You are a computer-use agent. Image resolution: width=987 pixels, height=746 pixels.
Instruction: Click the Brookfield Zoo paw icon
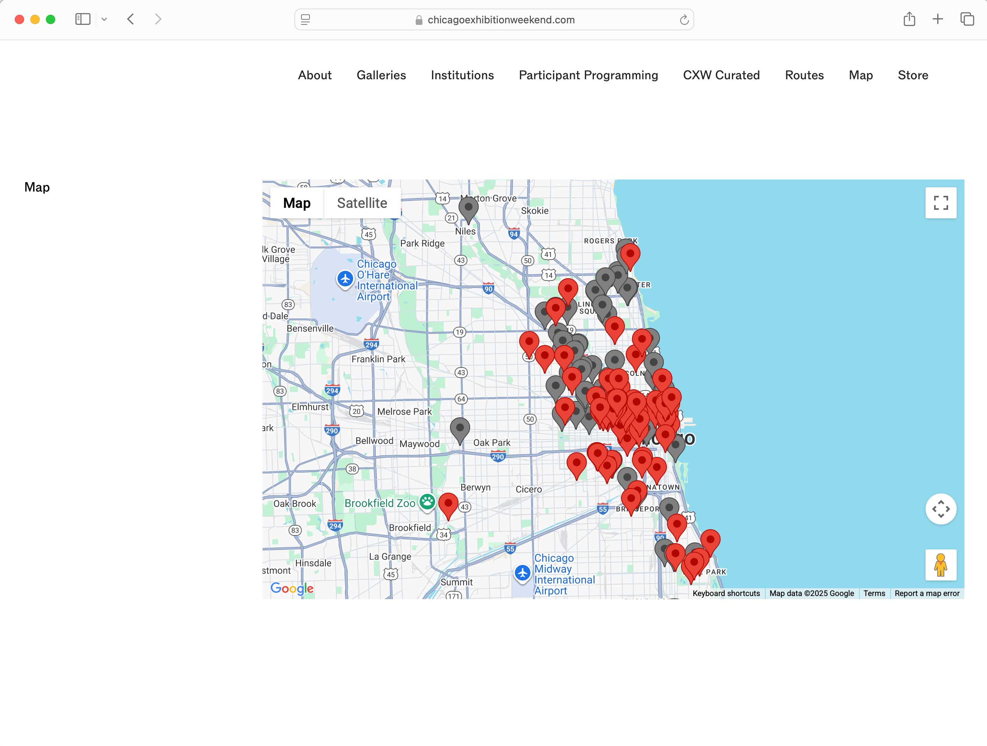(427, 502)
